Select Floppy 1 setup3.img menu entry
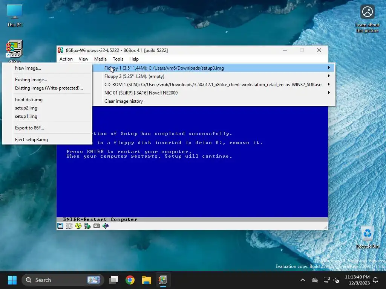Image resolution: width=386 pixels, height=289 pixels. (x=213, y=68)
